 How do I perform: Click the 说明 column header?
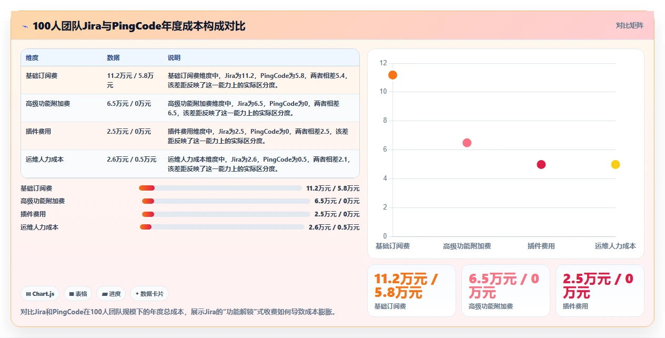point(174,57)
